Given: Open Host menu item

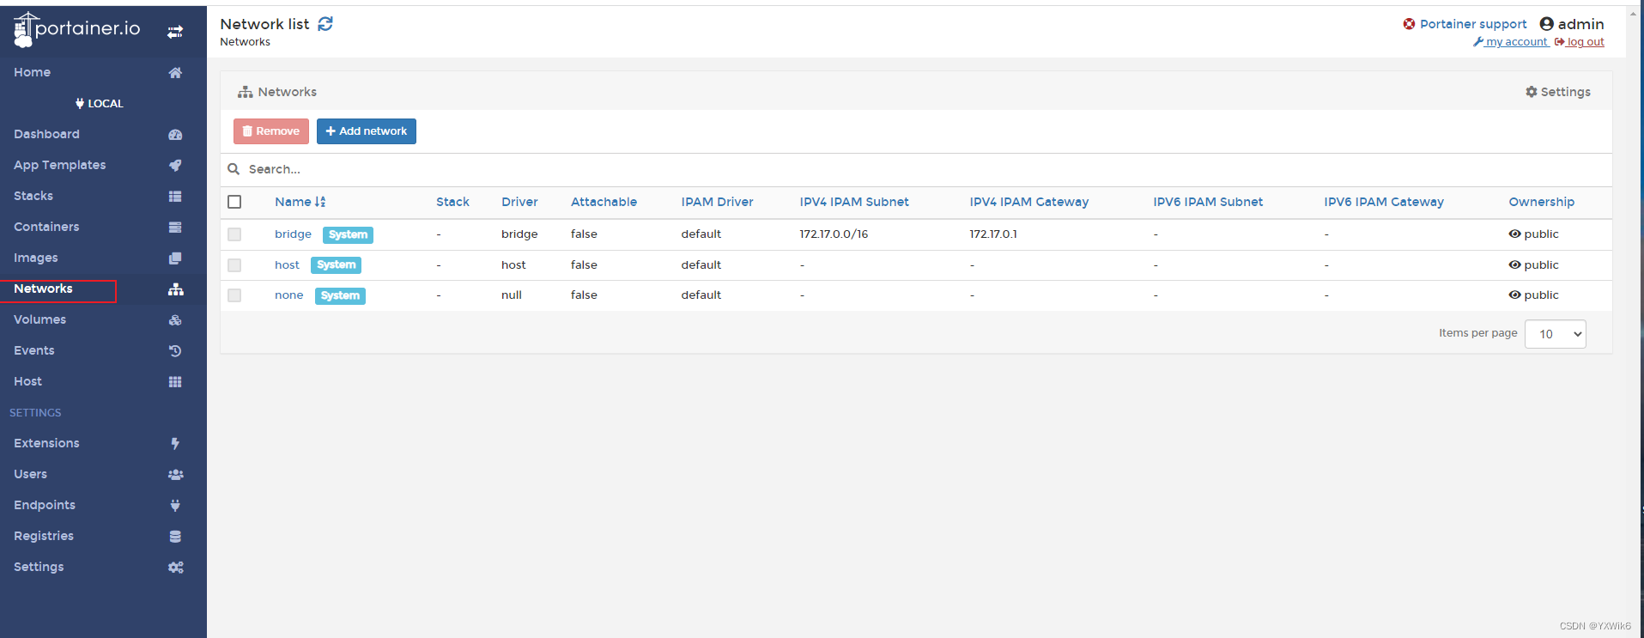Looking at the screenshot, I should point(27,382).
